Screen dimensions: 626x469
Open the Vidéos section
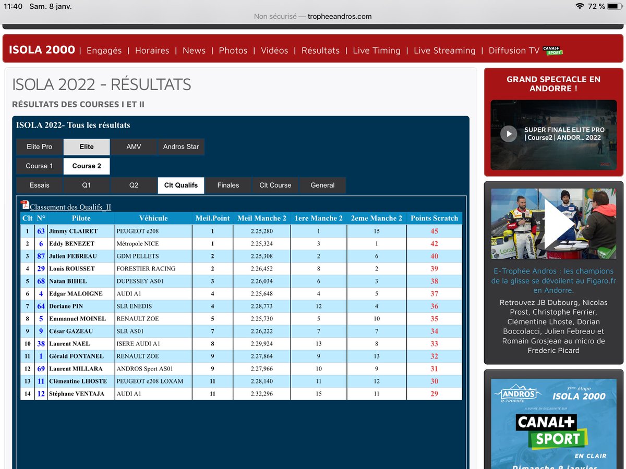point(274,51)
